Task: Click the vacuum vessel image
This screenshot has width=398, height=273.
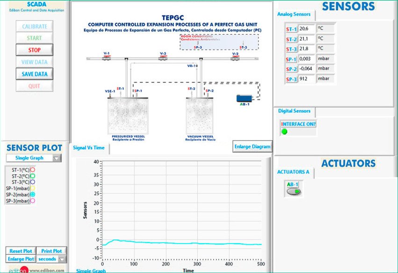Action: coord(200,116)
